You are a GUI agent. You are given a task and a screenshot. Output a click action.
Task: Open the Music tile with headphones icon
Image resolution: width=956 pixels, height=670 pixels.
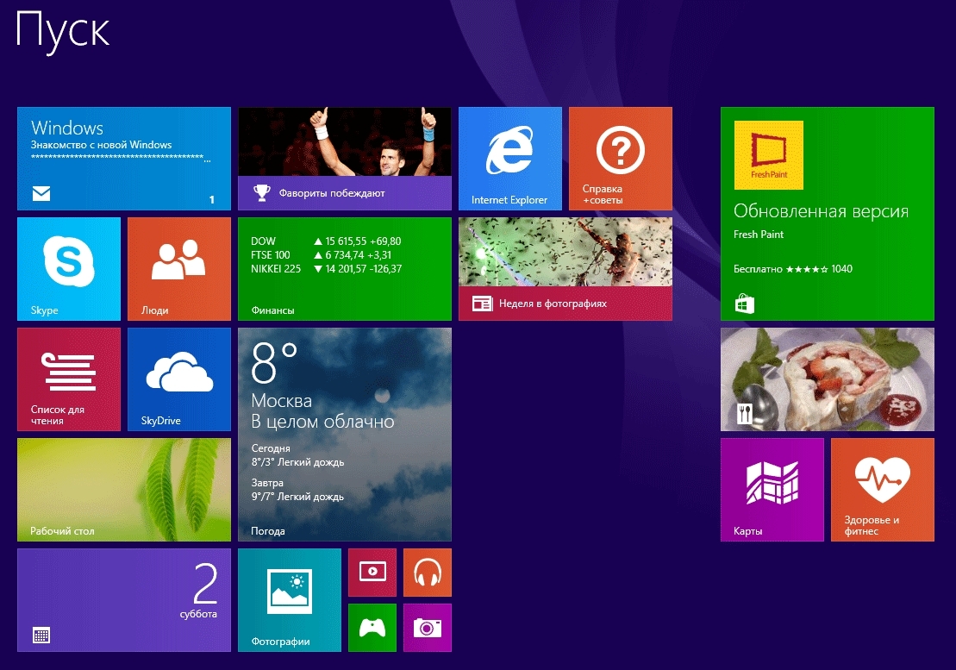pyautogui.click(x=428, y=573)
